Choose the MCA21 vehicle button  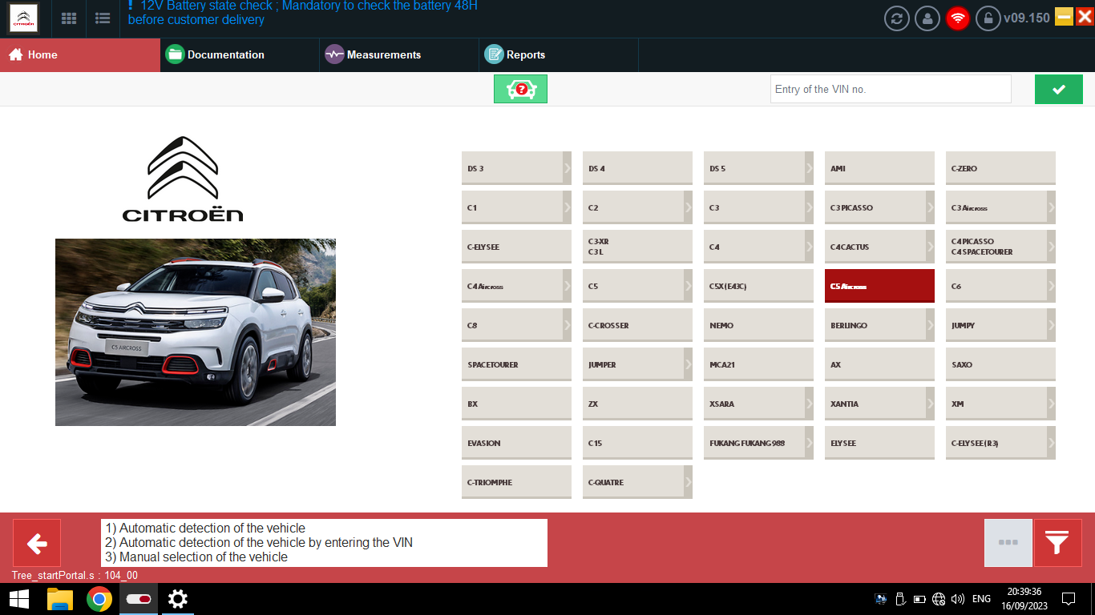coord(758,364)
